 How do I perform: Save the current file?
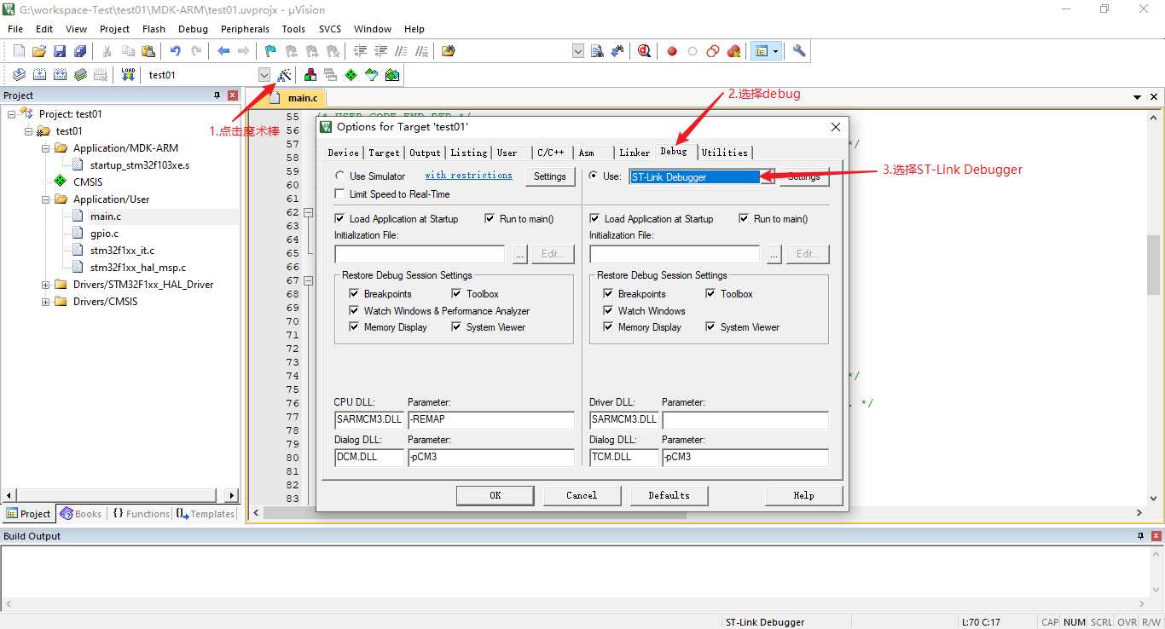tap(60, 51)
